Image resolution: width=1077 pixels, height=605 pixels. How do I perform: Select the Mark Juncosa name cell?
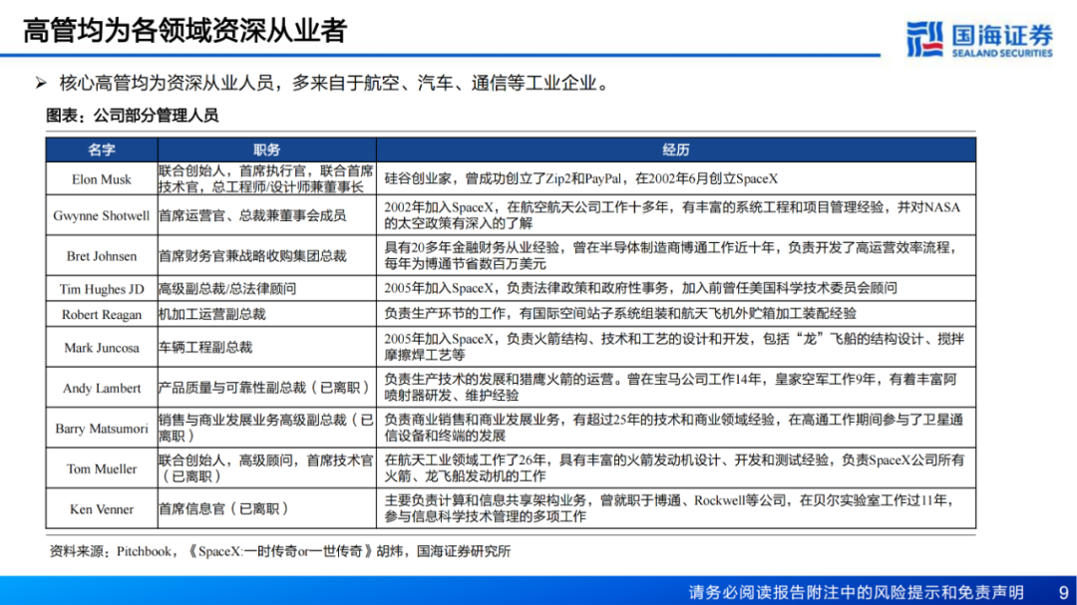coord(102,348)
